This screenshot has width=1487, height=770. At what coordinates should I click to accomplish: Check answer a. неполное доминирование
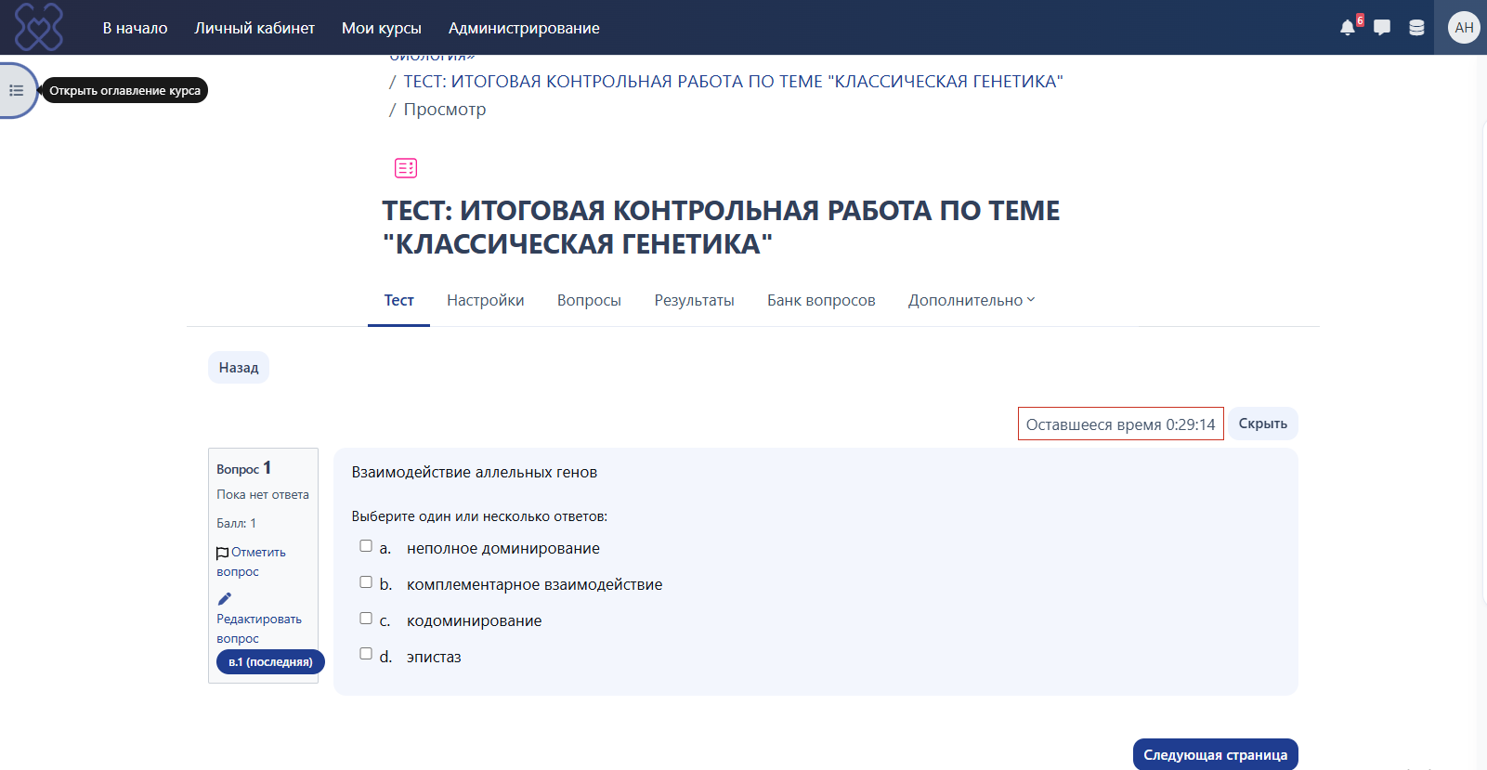pyautogui.click(x=366, y=546)
